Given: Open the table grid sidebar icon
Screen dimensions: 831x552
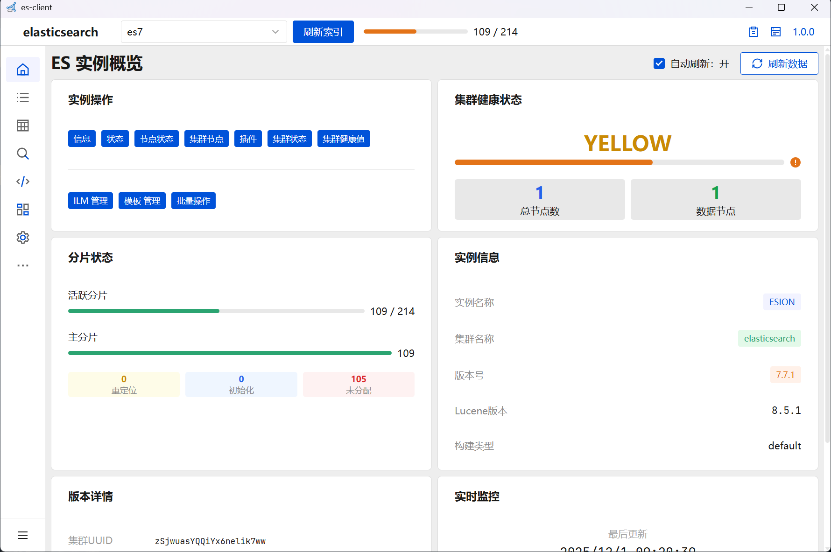Looking at the screenshot, I should [23, 126].
